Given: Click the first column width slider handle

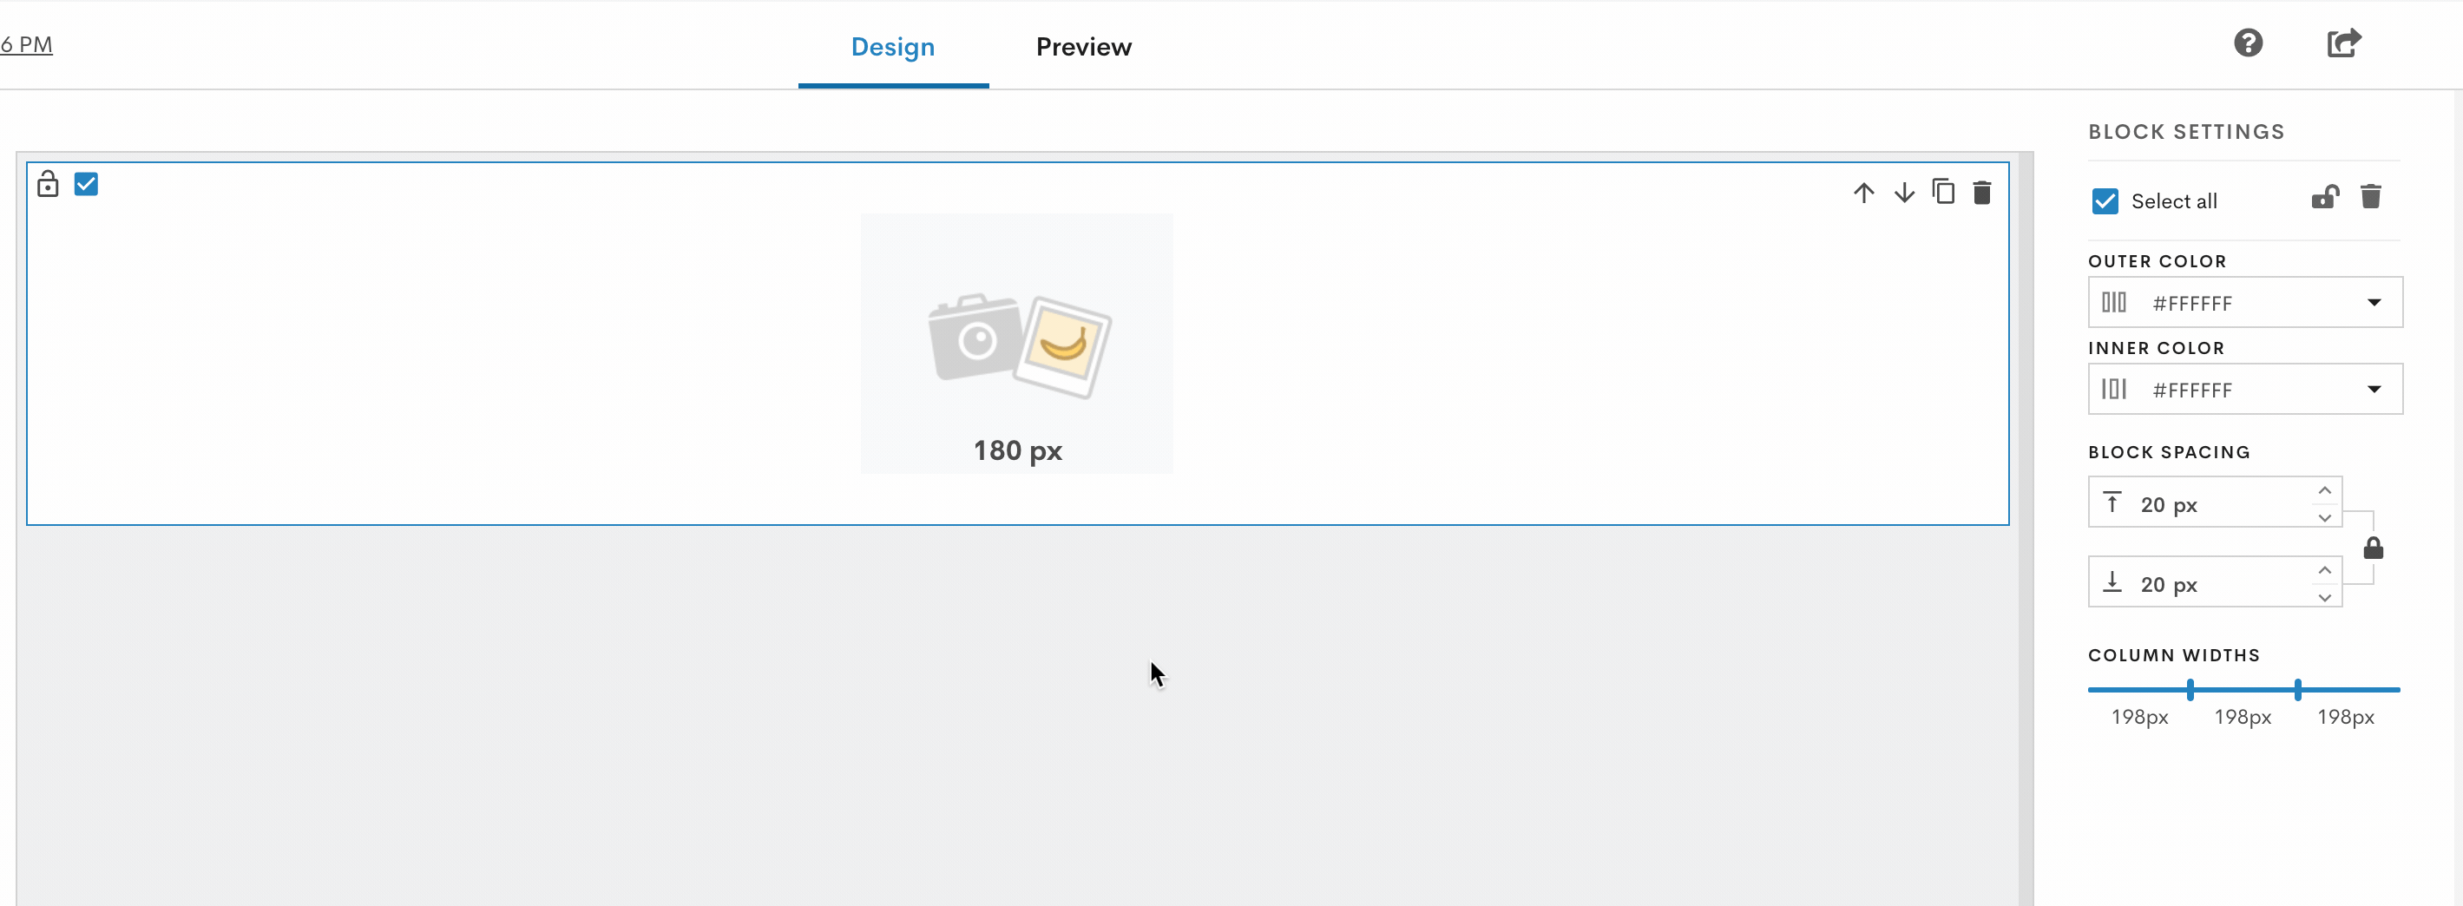Looking at the screenshot, I should tap(2190, 689).
